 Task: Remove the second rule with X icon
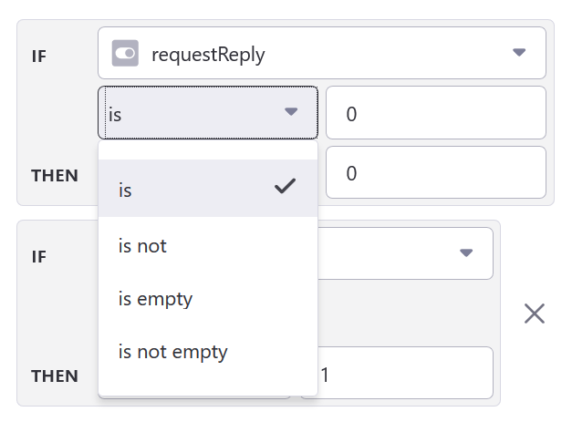pyautogui.click(x=535, y=314)
